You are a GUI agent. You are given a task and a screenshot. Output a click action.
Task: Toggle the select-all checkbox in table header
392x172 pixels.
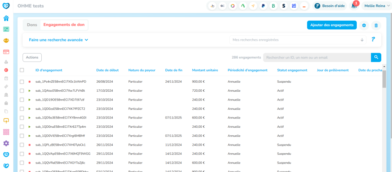(22, 70)
